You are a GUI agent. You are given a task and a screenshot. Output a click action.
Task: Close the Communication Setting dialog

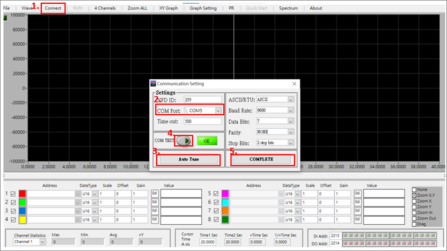pyautogui.click(x=294, y=84)
